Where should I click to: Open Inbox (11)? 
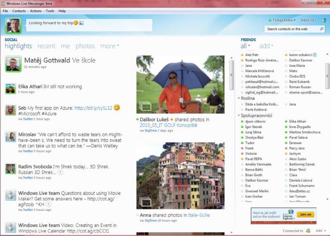tap(308, 20)
